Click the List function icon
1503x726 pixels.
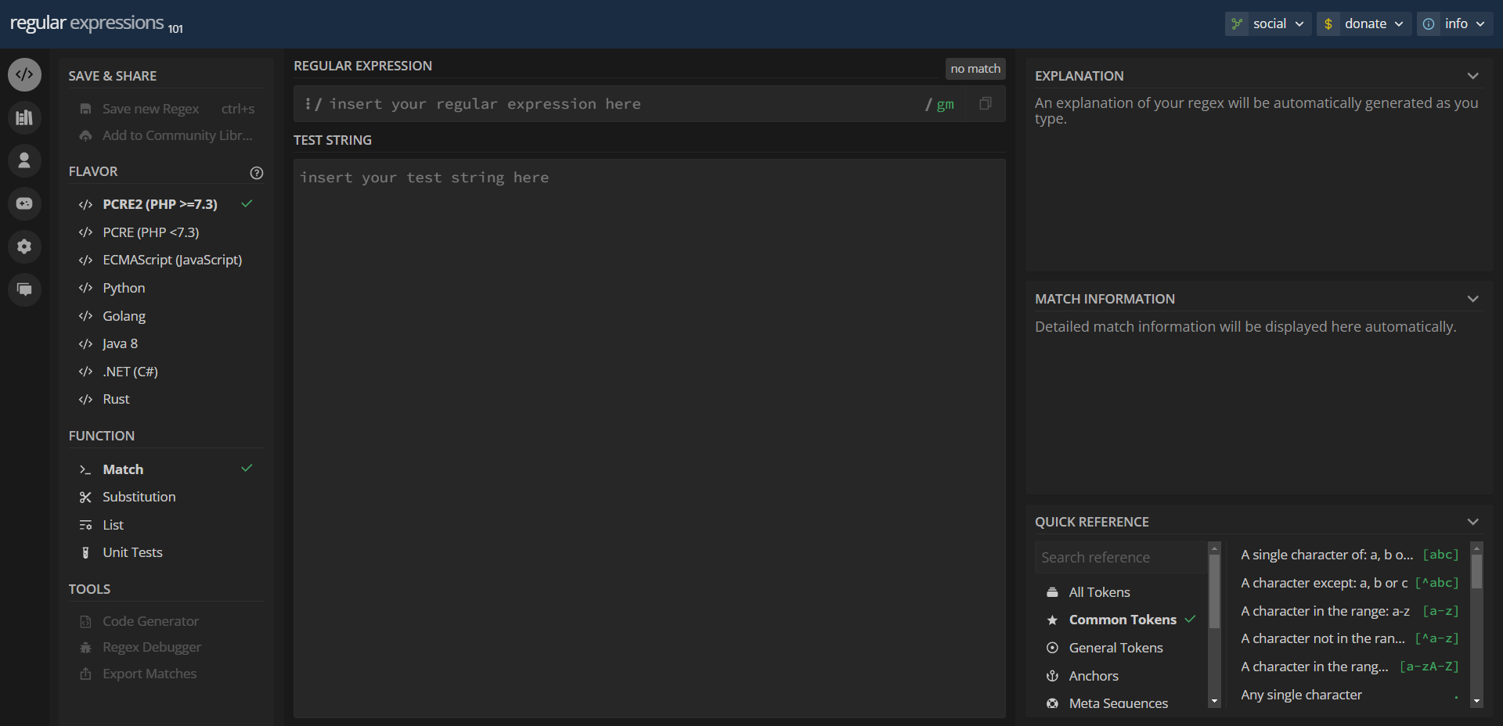point(86,525)
